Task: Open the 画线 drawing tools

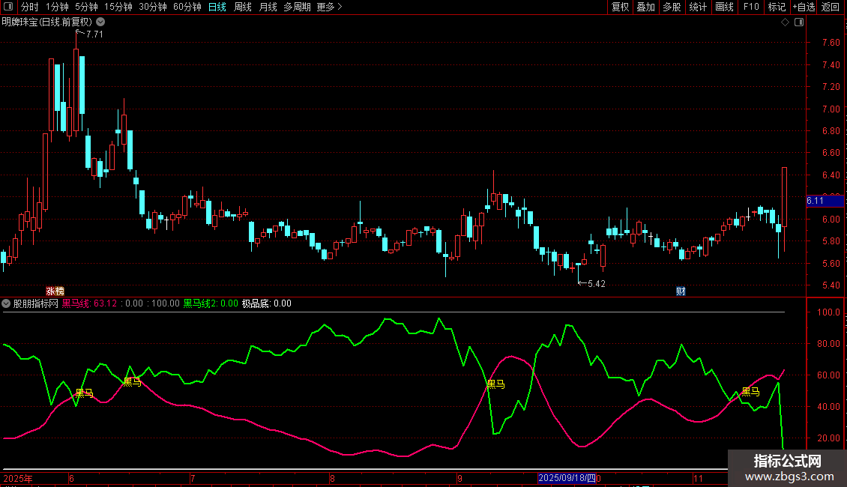Action: 724,7
